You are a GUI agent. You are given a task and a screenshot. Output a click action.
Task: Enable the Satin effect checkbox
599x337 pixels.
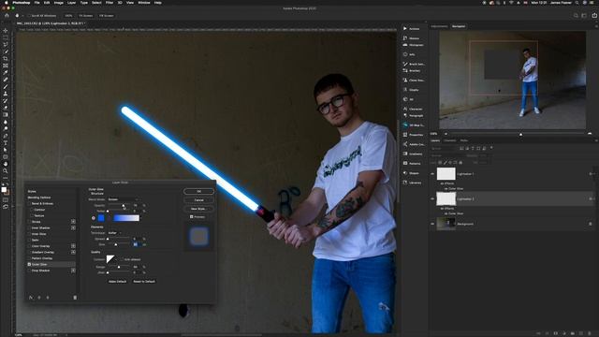(x=29, y=240)
